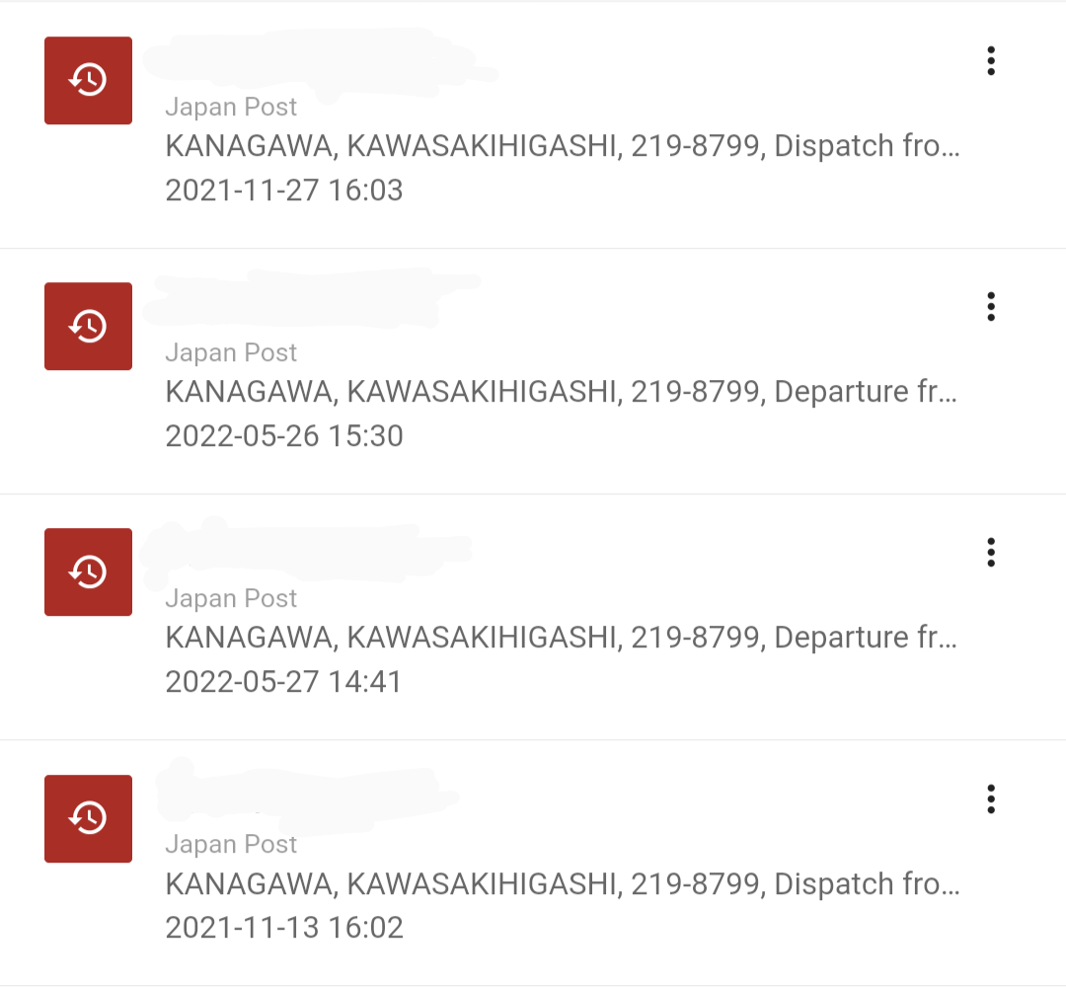Tap history icon for 2021-11-27 16:03 parcel
Image resolution: width=1066 pixels, height=987 pixels.
pyautogui.click(x=89, y=80)
